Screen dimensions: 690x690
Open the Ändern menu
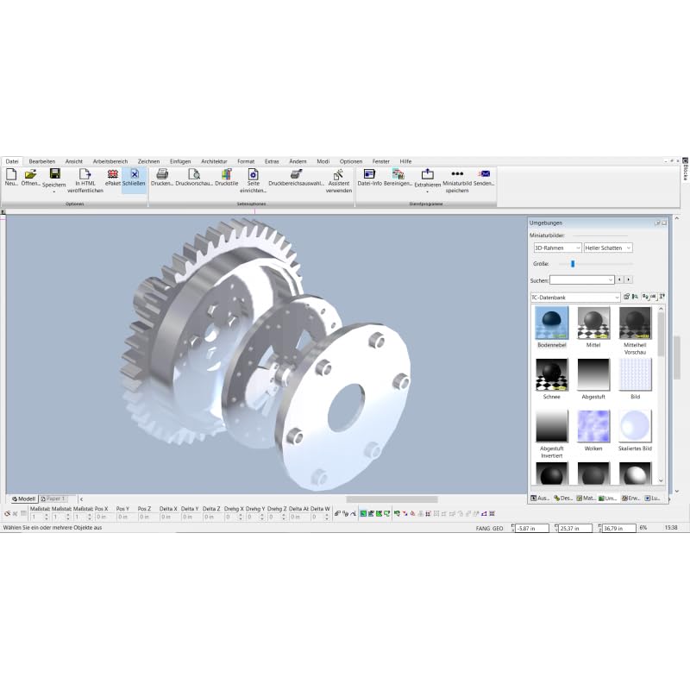pyautogui.click(x=298, y=161)
